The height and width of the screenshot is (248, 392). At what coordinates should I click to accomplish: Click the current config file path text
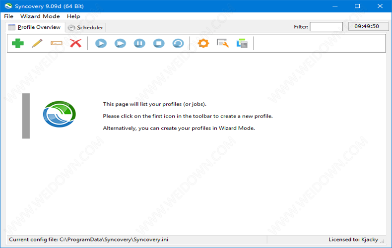[89, 240]
